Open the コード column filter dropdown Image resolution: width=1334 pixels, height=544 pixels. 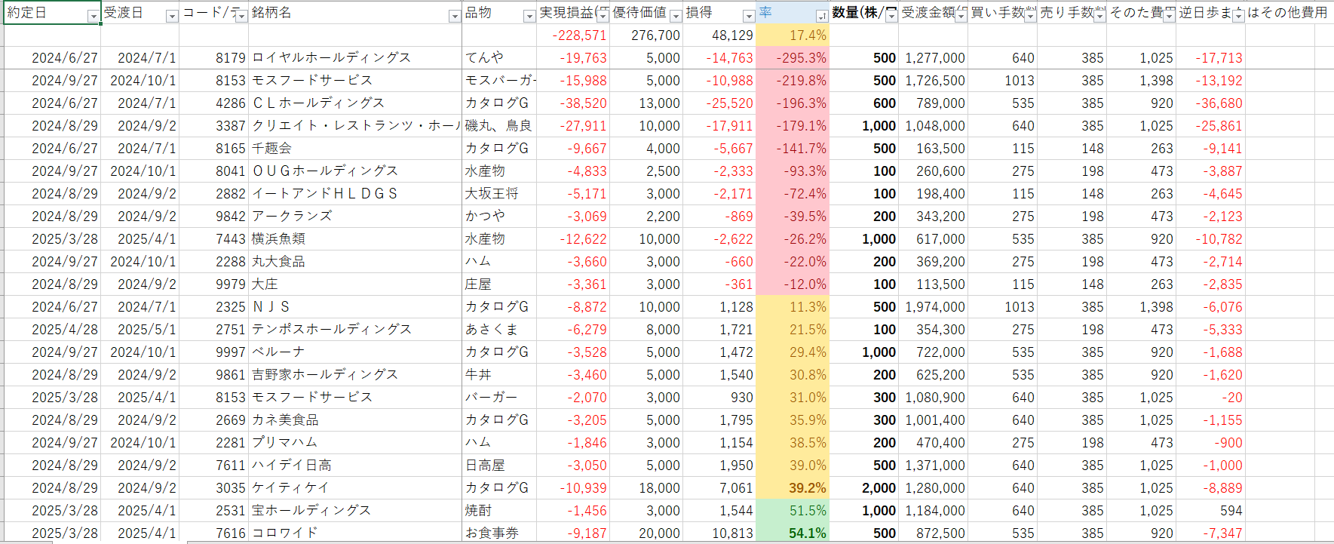point(241,16)
